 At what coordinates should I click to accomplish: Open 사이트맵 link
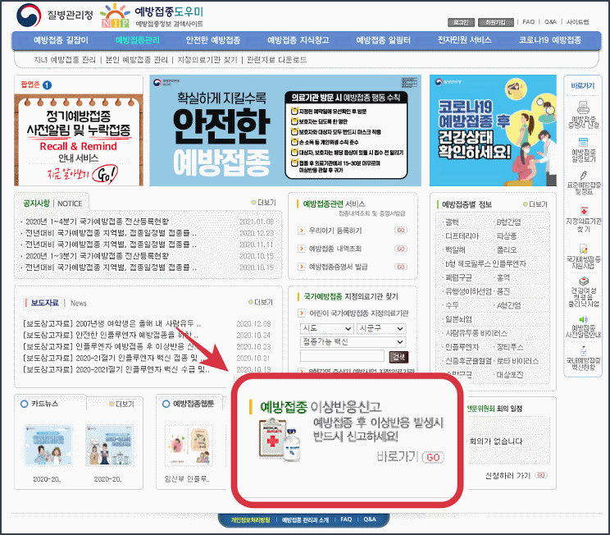577,22
